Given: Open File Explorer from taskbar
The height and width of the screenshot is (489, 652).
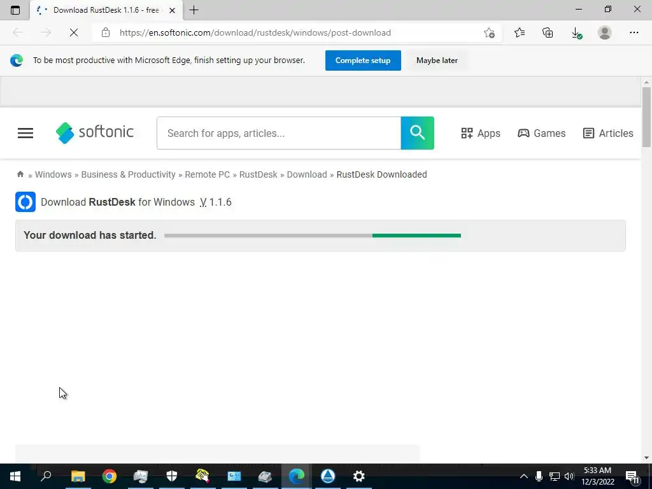Looking at the screenshot, I should [x=78, y=476].
